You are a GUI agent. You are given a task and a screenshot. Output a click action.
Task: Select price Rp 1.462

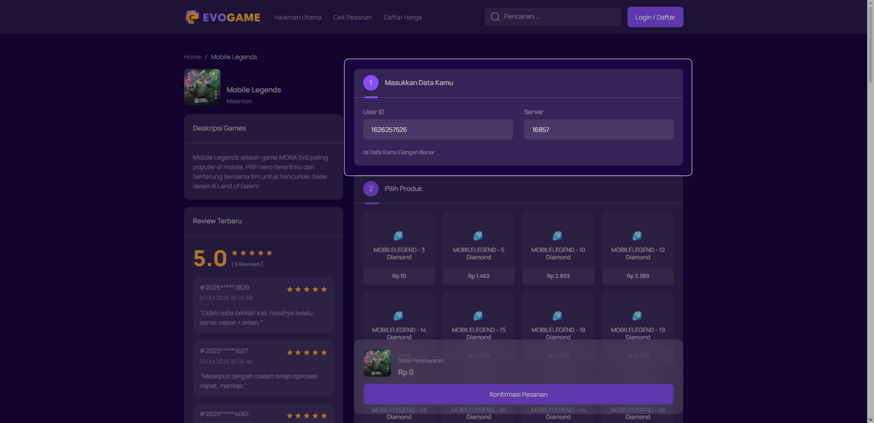click(478, 276)
